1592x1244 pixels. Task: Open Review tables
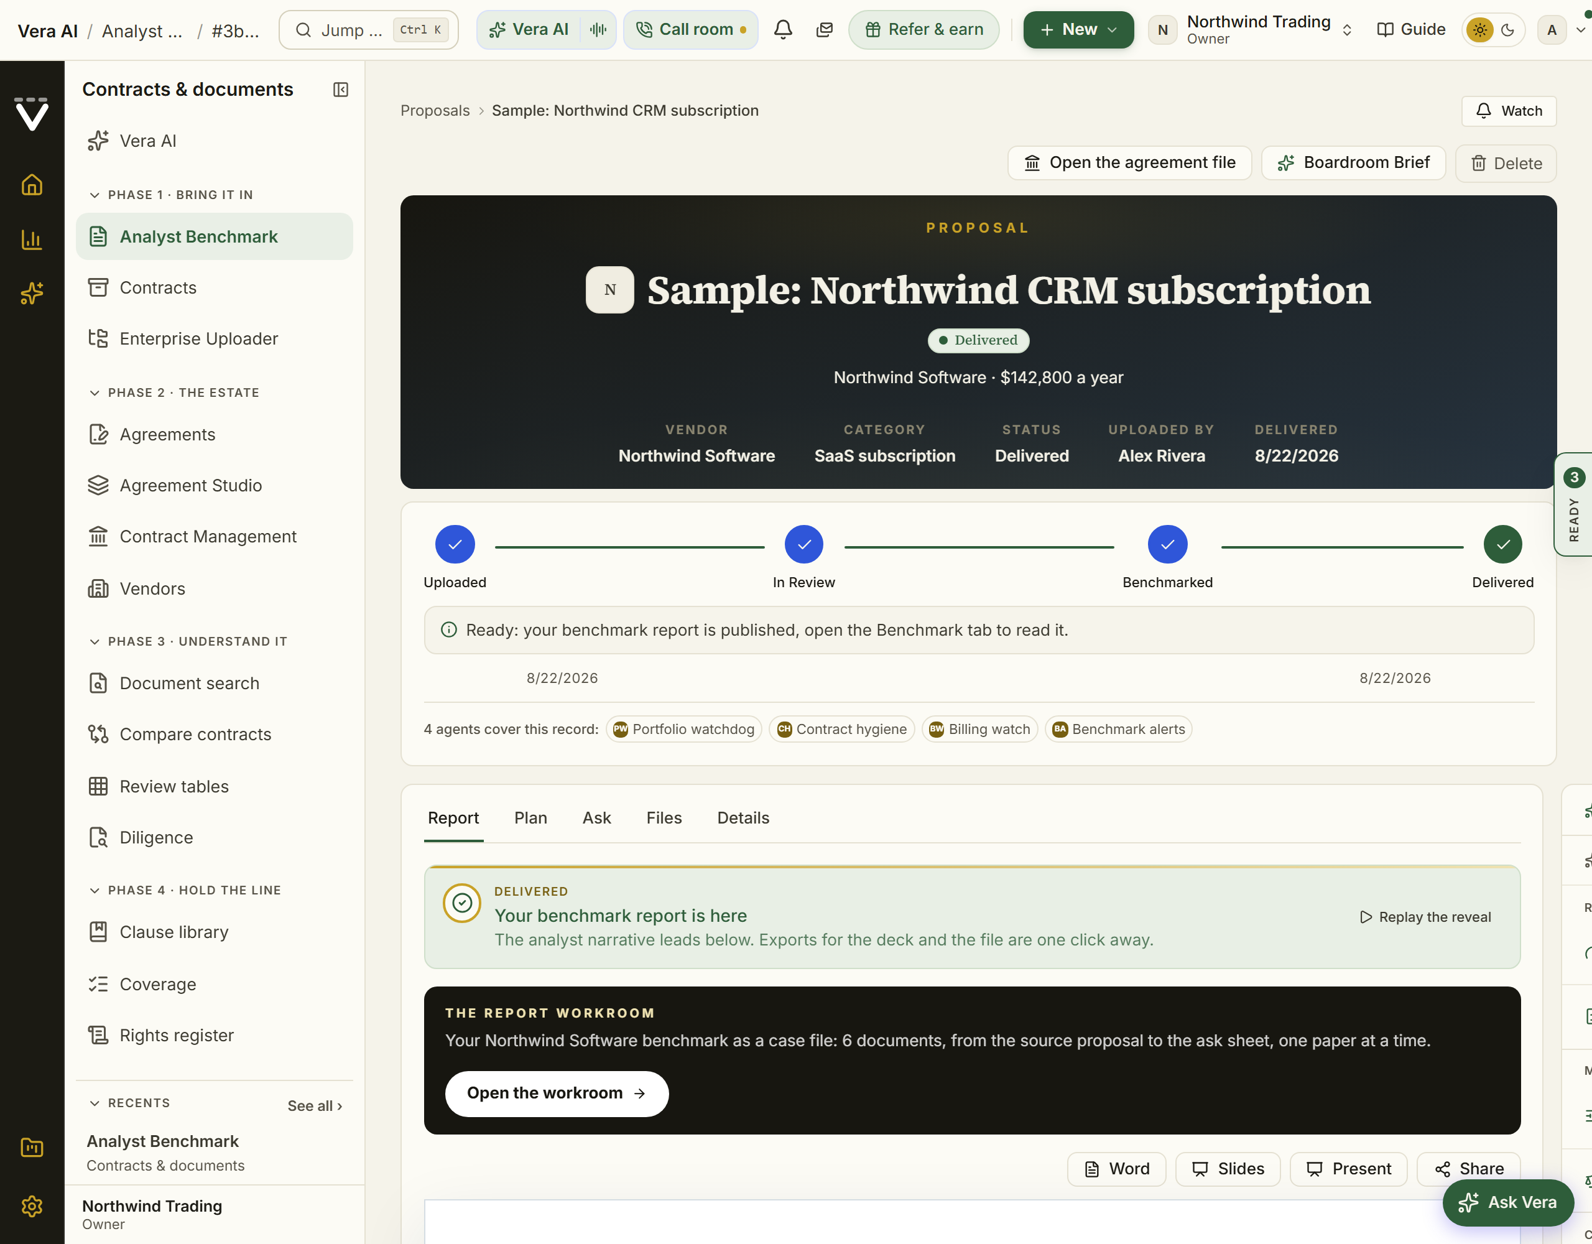[215, 786]
